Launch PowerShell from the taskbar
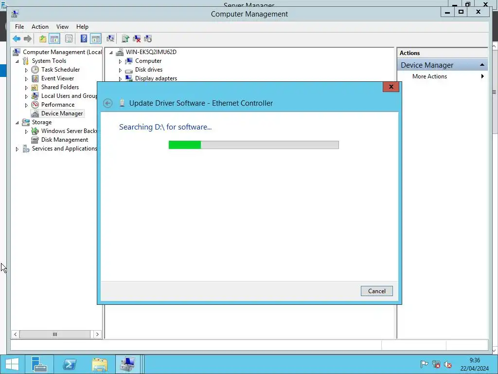The width and height of the screenshot is (498, 374). tap(70, 364)
